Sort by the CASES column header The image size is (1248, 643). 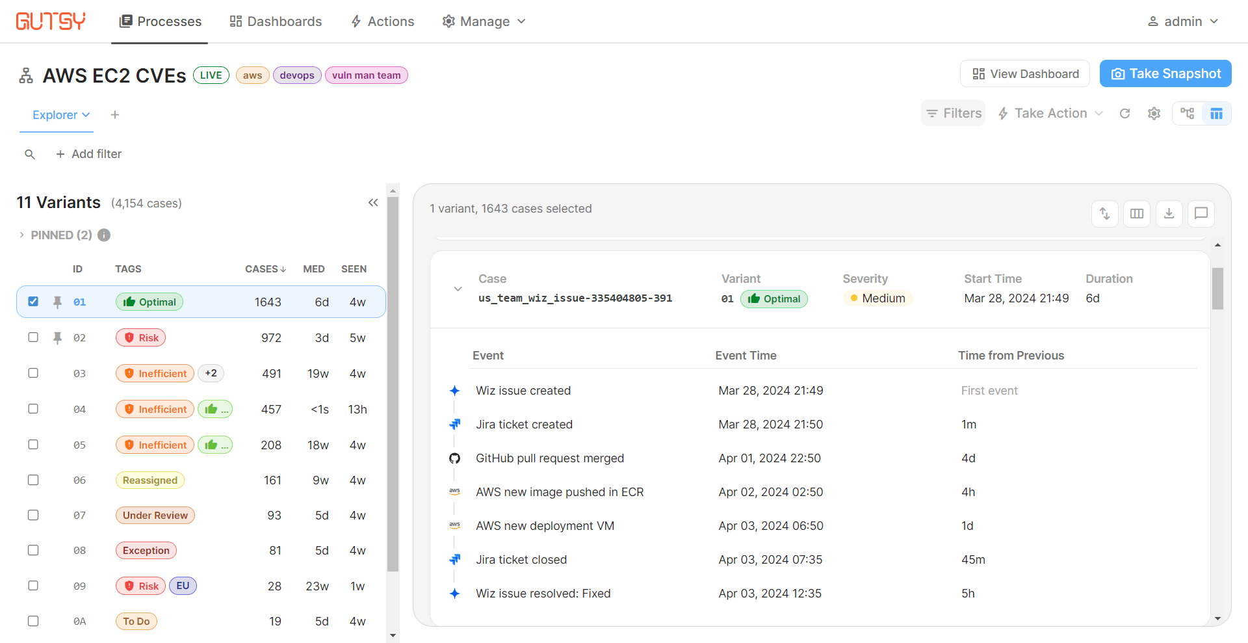[x=265, y=269]
